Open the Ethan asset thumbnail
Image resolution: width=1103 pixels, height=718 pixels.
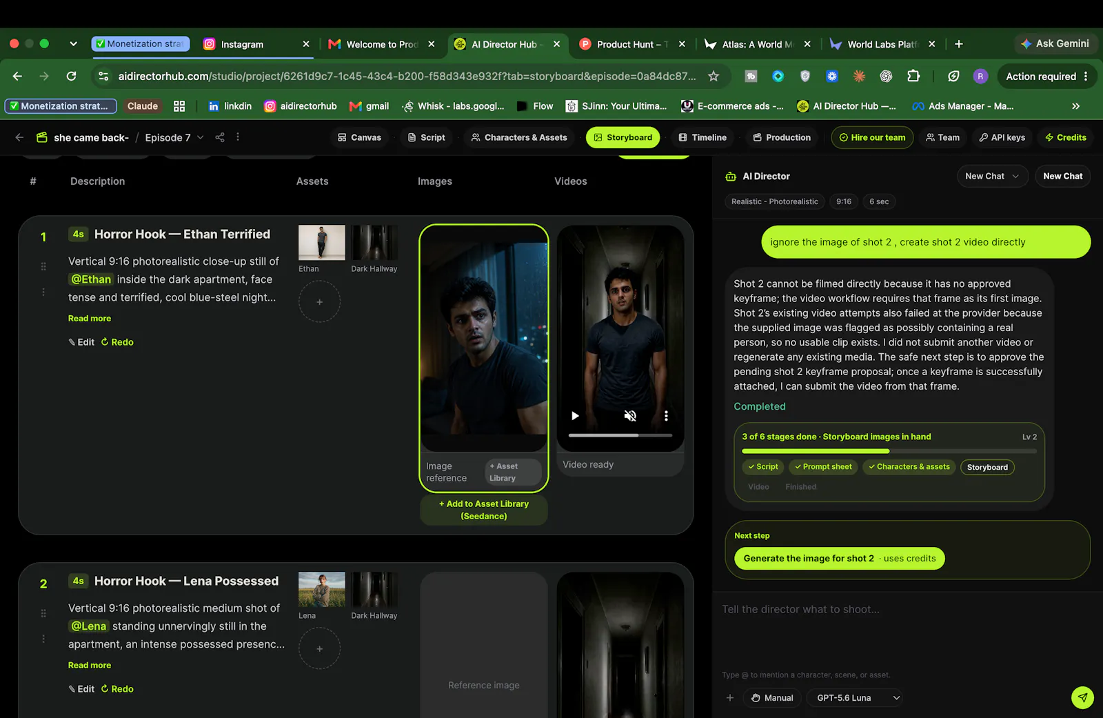click(322, 243)
